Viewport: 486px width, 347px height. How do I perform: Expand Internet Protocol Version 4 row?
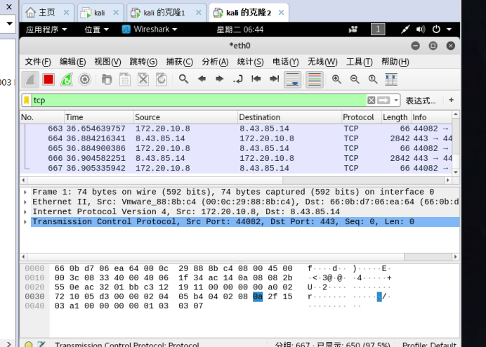[25, 212]
